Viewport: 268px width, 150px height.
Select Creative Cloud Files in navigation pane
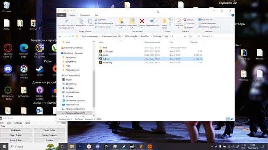[x=73, y=48]
